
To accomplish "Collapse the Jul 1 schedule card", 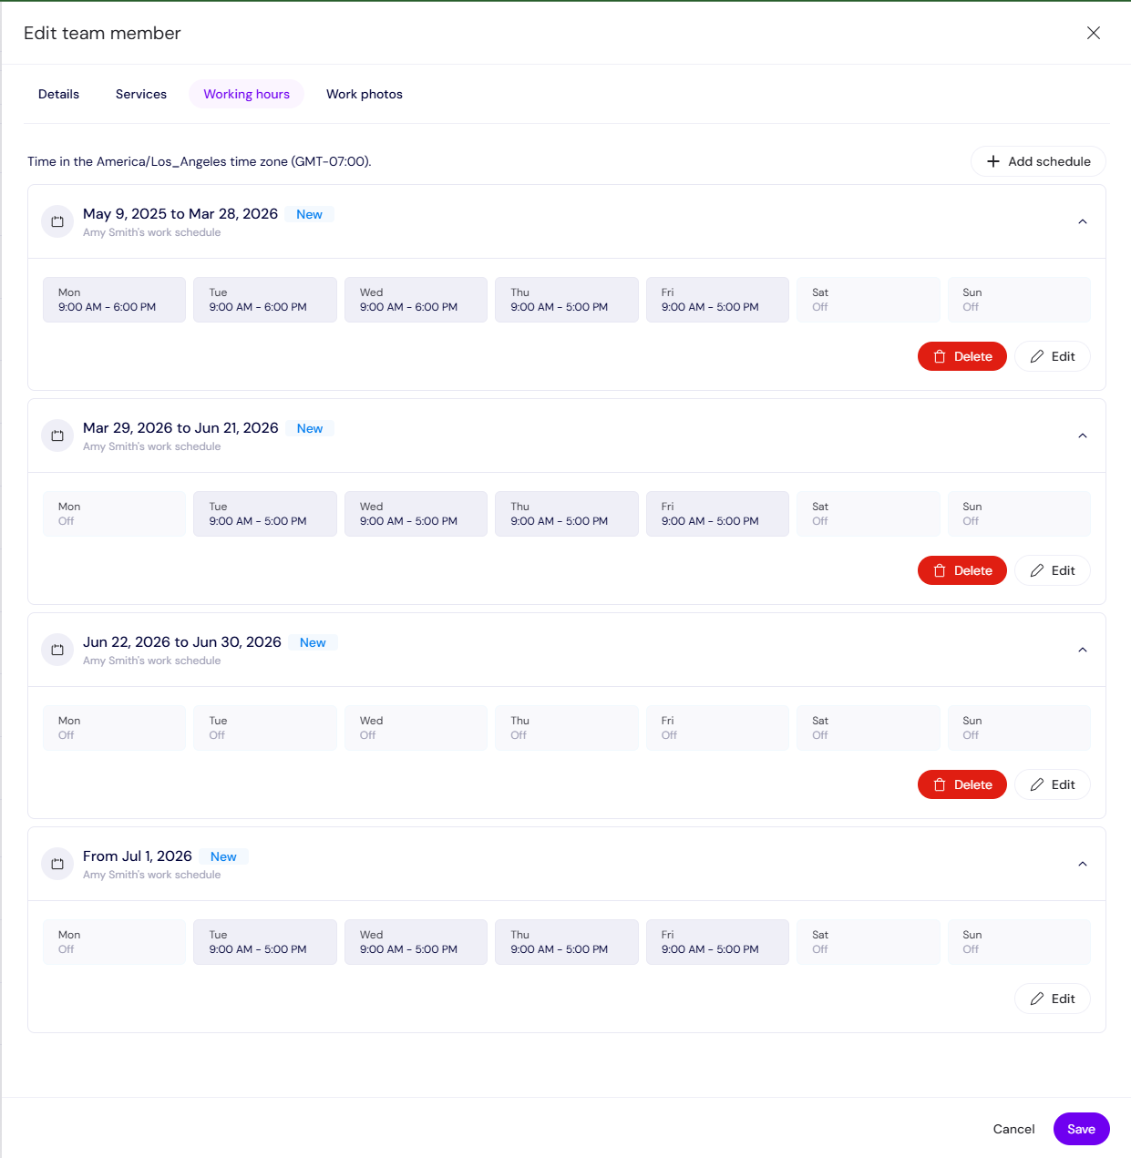I will pyautogui.click(x=1083, y=864).
